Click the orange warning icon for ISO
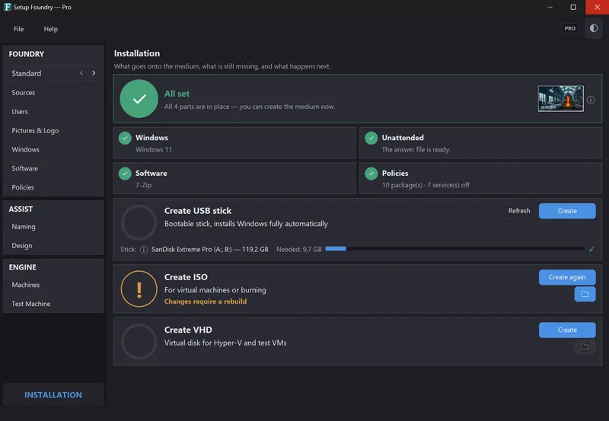Screen dimensions: 609x421 point(139,289)
